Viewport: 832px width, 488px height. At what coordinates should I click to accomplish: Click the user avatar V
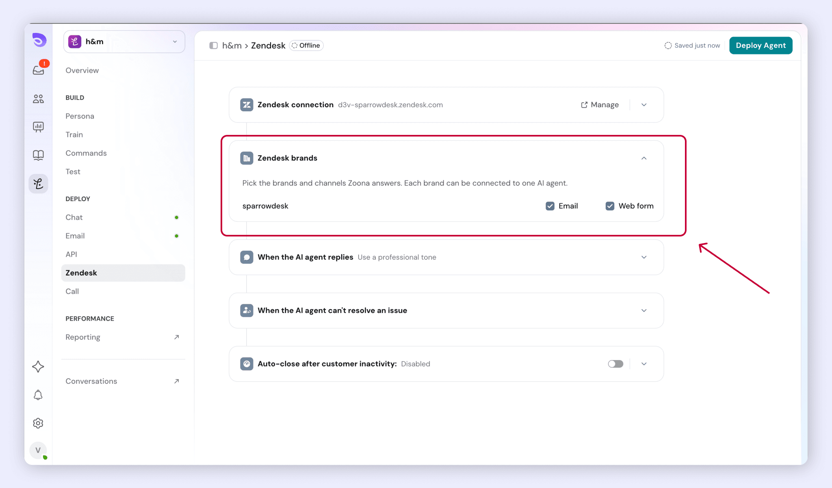point(38,450)
